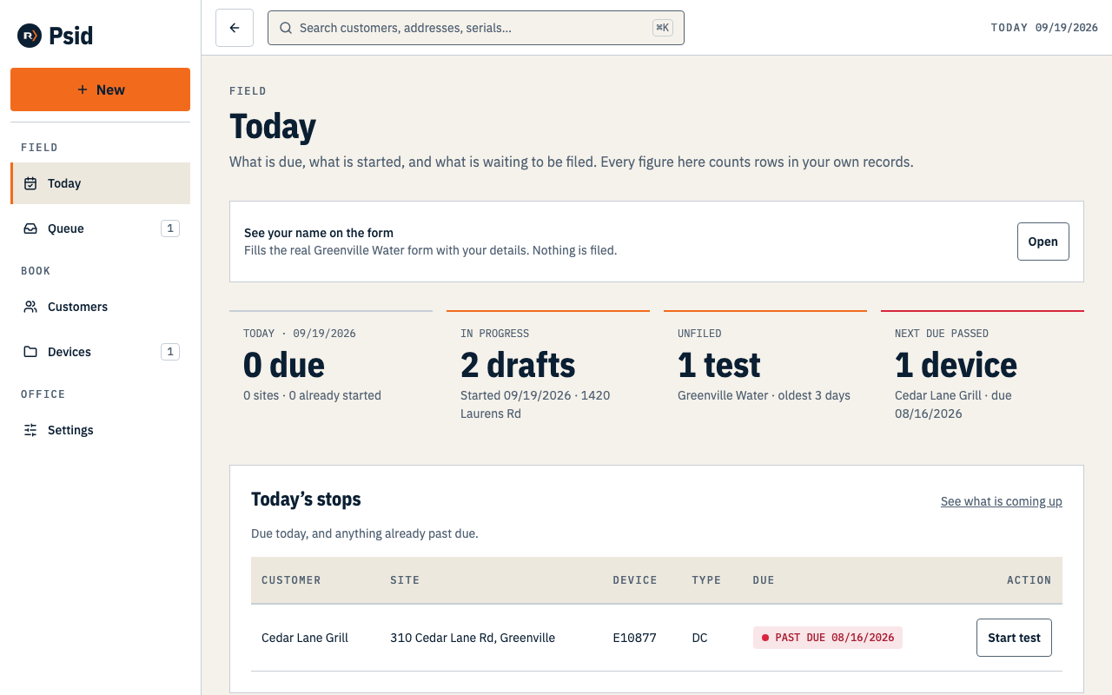Follow the 'See what is coming up' link
Screen dimensions: 1112x695
[1001, 501]
